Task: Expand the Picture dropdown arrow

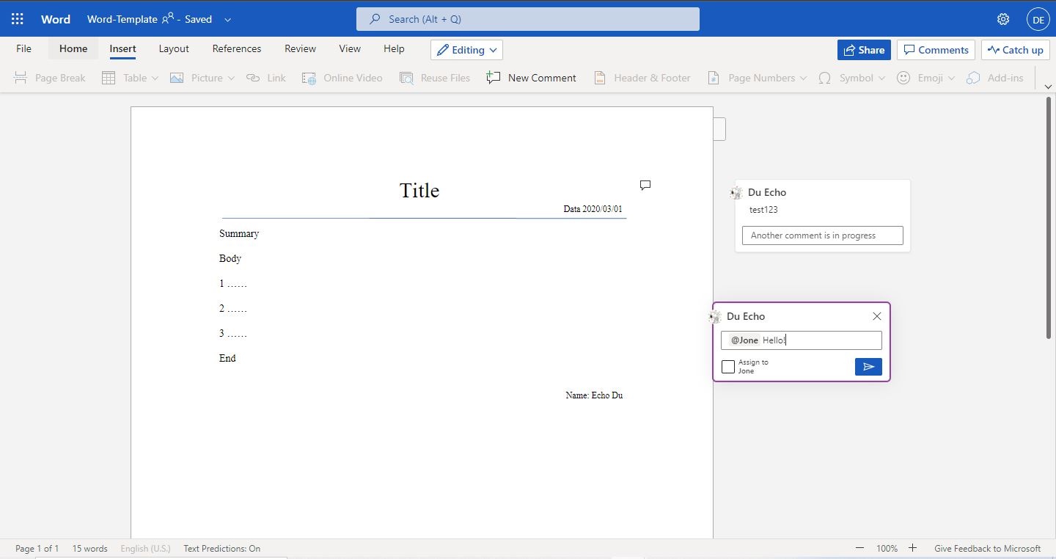Action: [x=231, y=78]
